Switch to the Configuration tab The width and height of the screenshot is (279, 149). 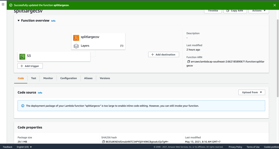[68, 78]
